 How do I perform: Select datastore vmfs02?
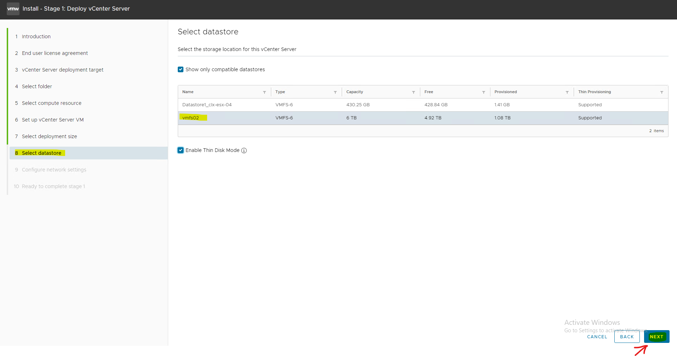pos(190,118)
